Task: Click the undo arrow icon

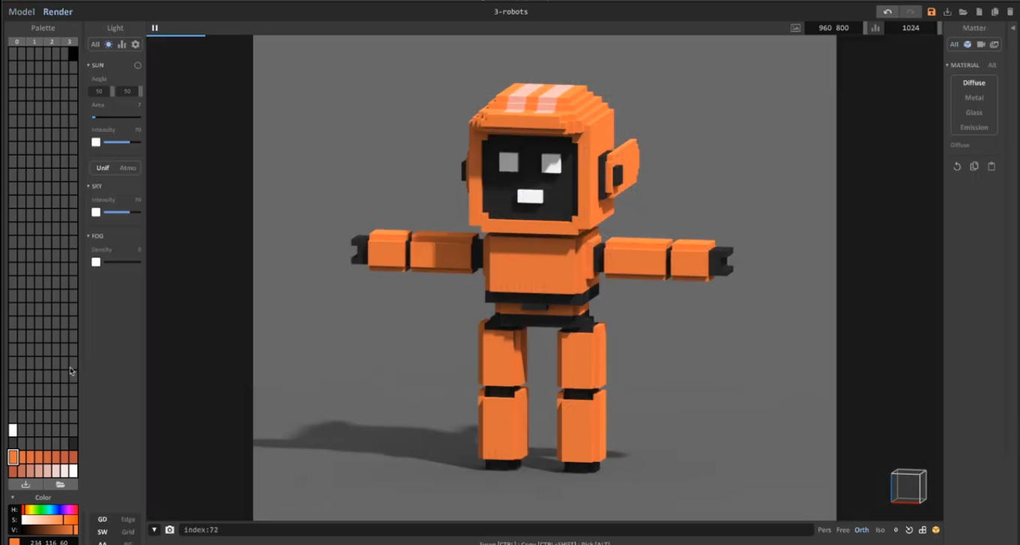Action: point(887,12)
